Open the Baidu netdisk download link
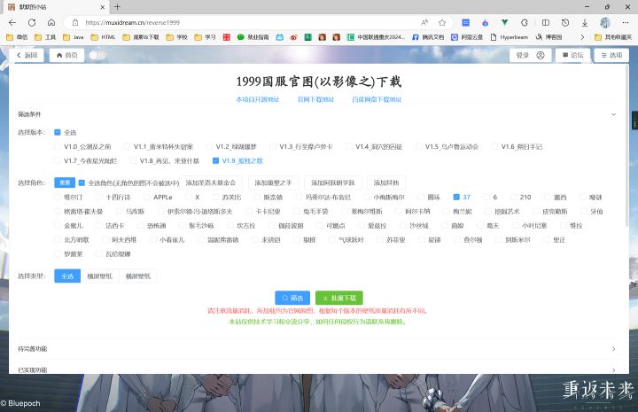Image resolution: width=638 pixels, height=412 pixels. 377,99
